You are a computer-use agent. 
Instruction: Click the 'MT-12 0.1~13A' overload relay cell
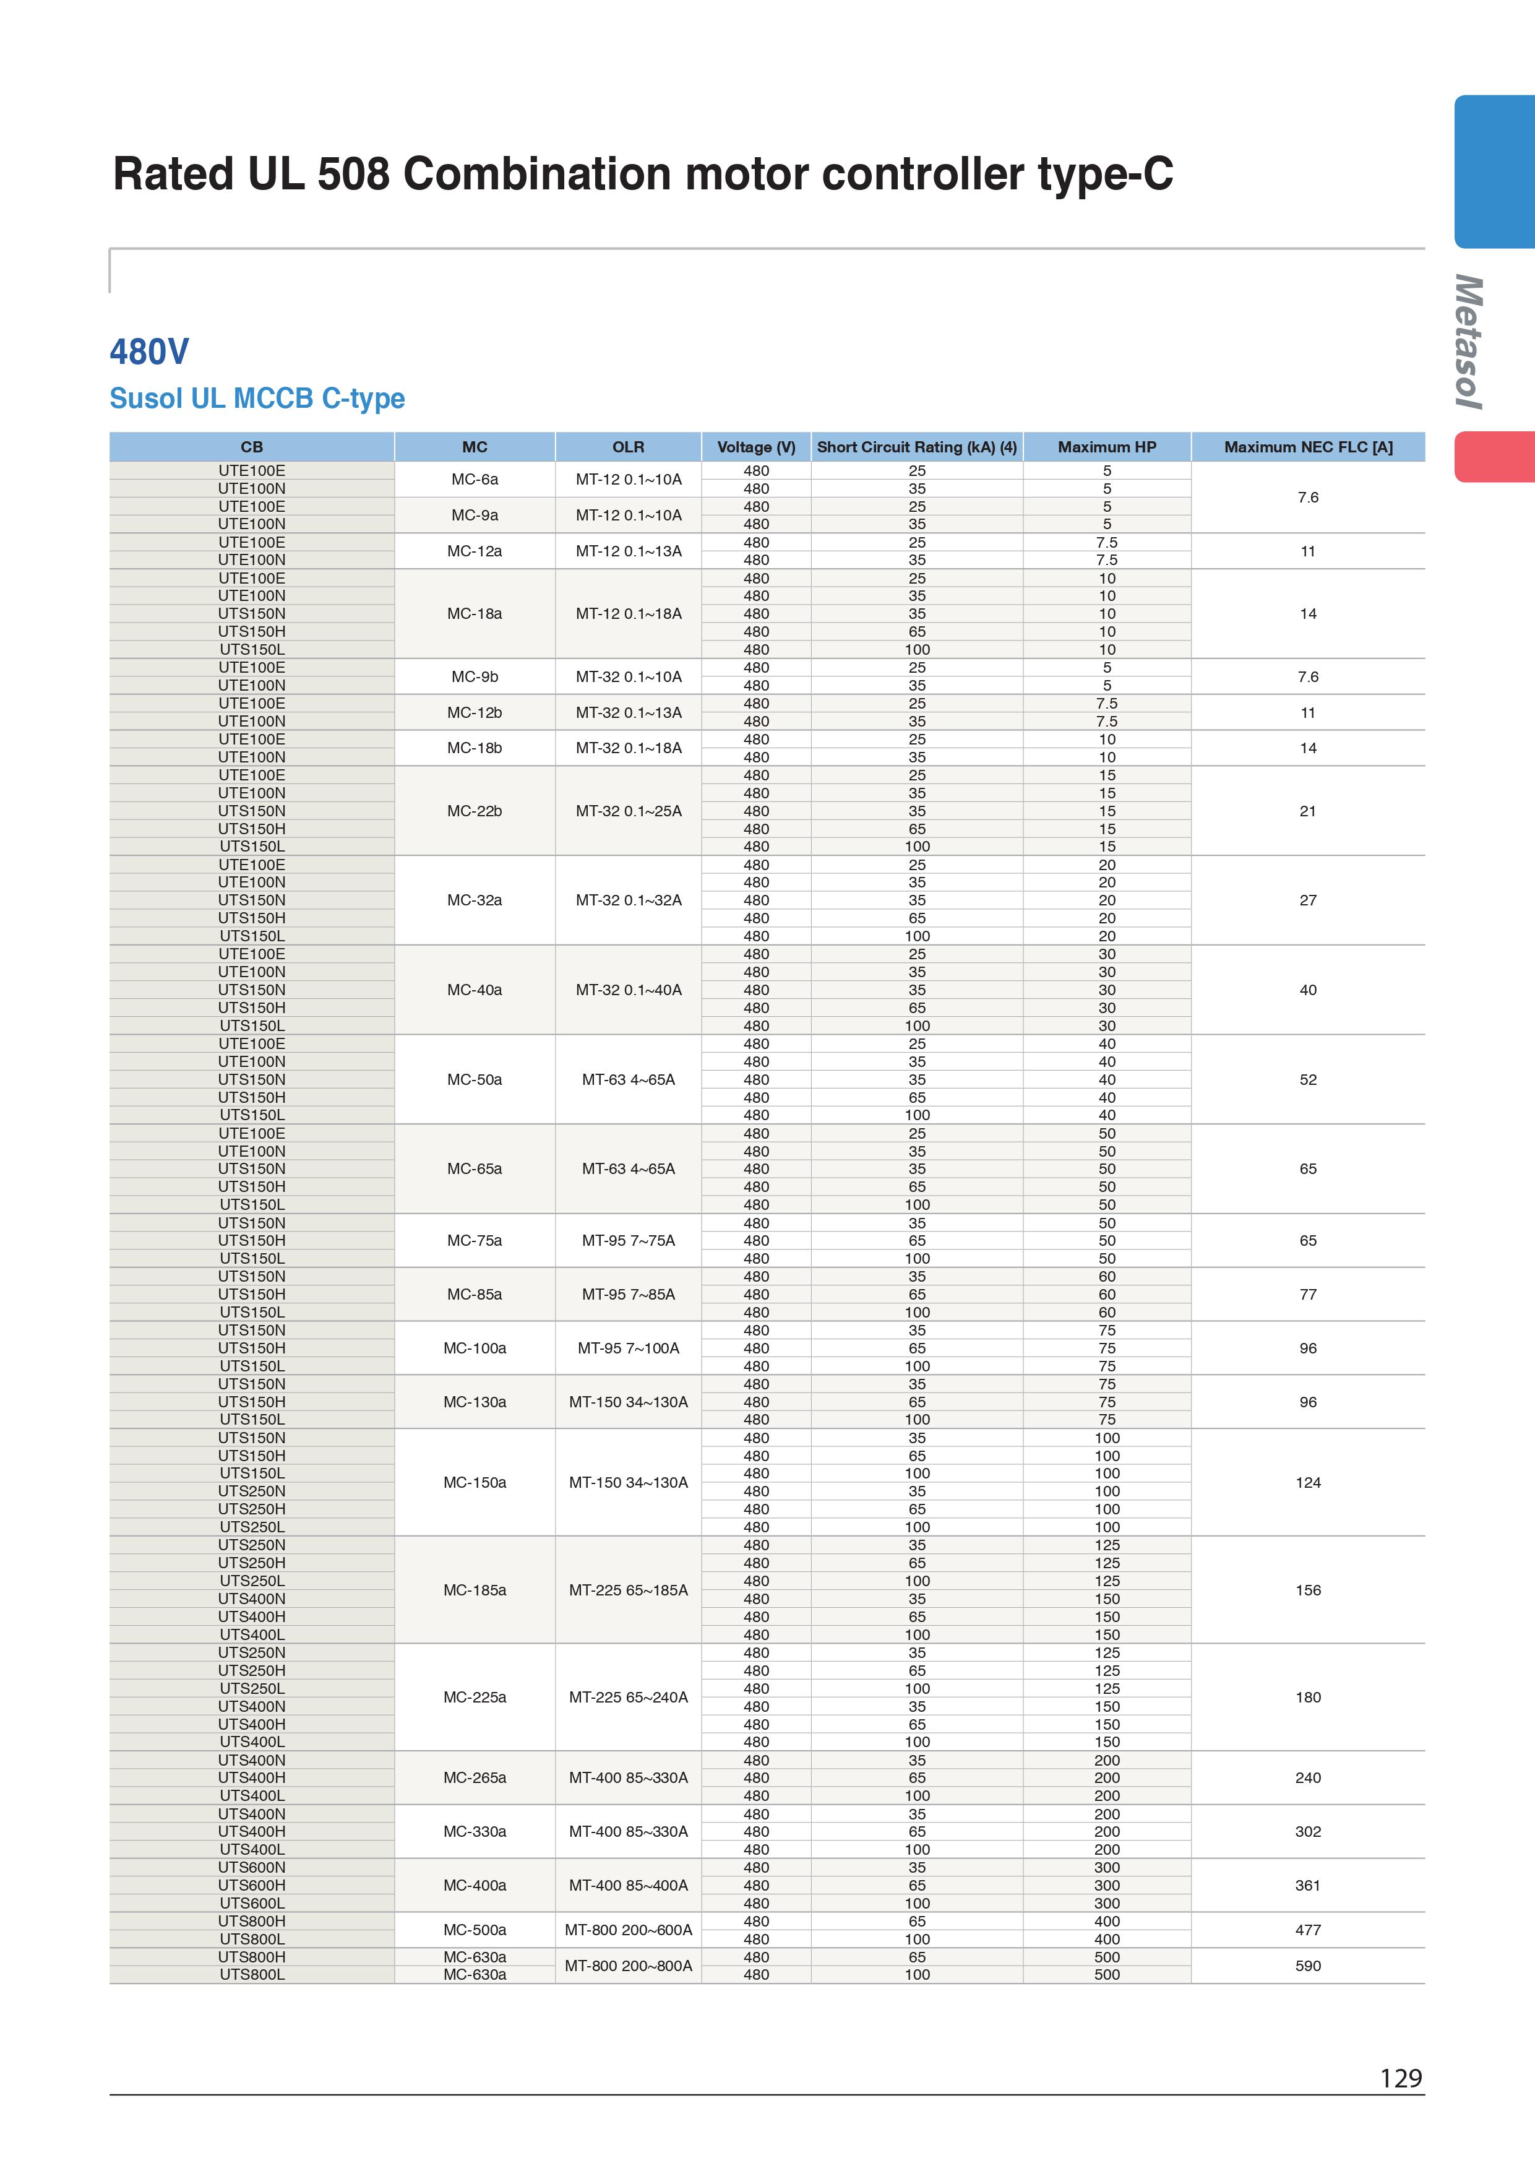point(629,551)
